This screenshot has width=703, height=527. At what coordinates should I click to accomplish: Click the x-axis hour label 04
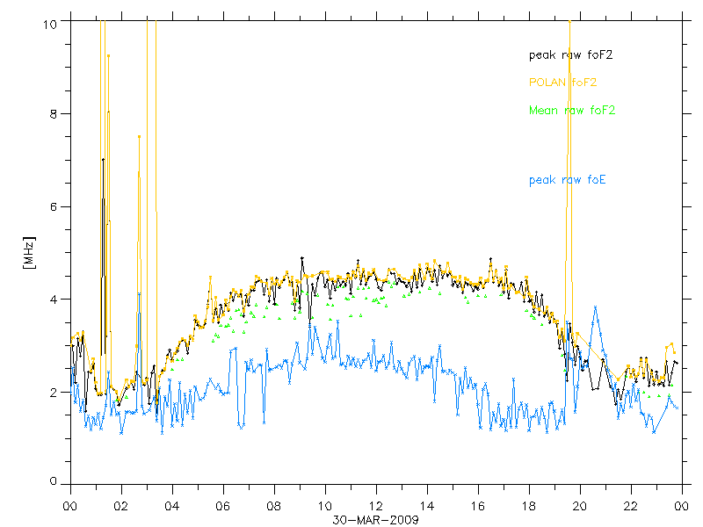171,507
